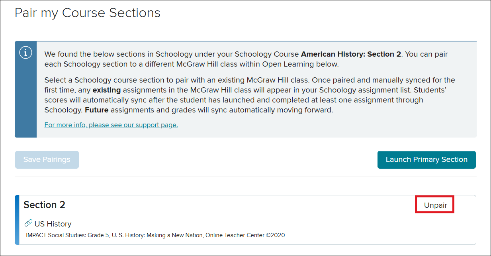Unpair Section 2 from US History
The height and width of the screenshot is (256, 491).
tap(435, 205)
